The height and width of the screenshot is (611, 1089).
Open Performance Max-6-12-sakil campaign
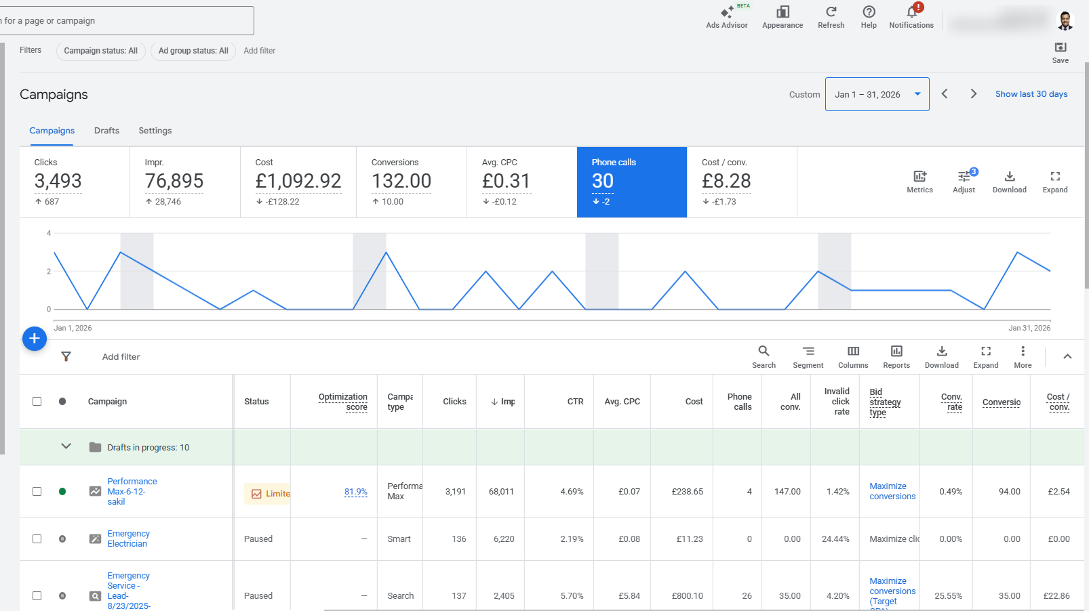[x=132, y=492]
